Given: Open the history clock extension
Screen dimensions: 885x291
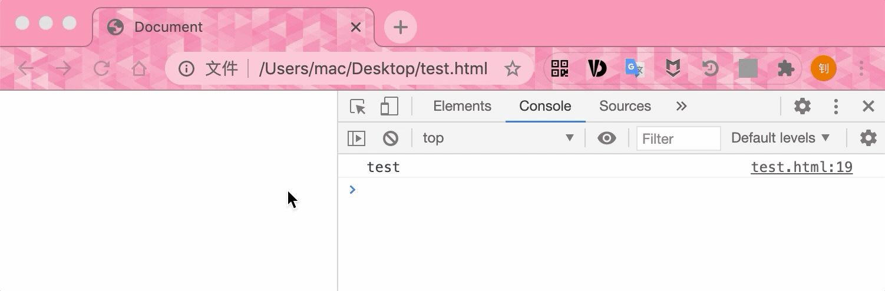Looking at the screenshot, I should 710,69.
